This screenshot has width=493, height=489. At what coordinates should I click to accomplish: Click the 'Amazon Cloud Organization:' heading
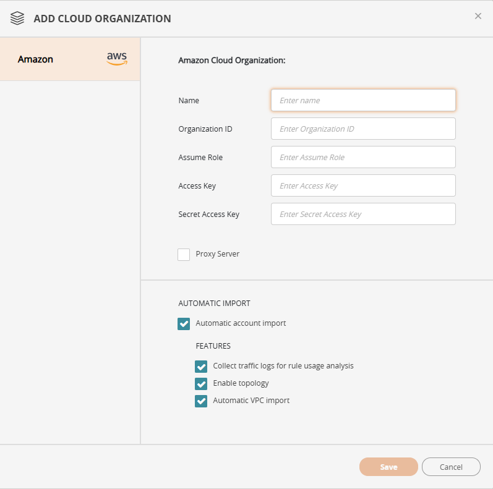point(231,61)
